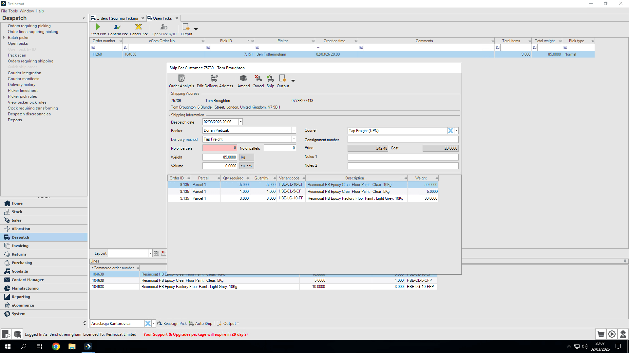The width and height of the screenshot is (629, 353).
Task: Click the Start Pick toolbar icon
Action: [98, 27]
